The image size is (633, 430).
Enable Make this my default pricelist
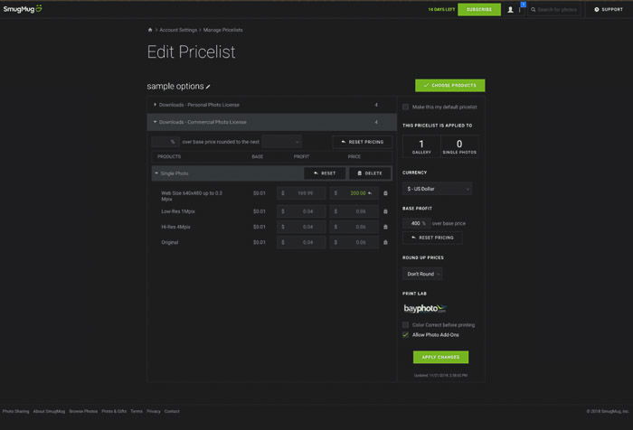pyautogui.click(x=405, y=107)
